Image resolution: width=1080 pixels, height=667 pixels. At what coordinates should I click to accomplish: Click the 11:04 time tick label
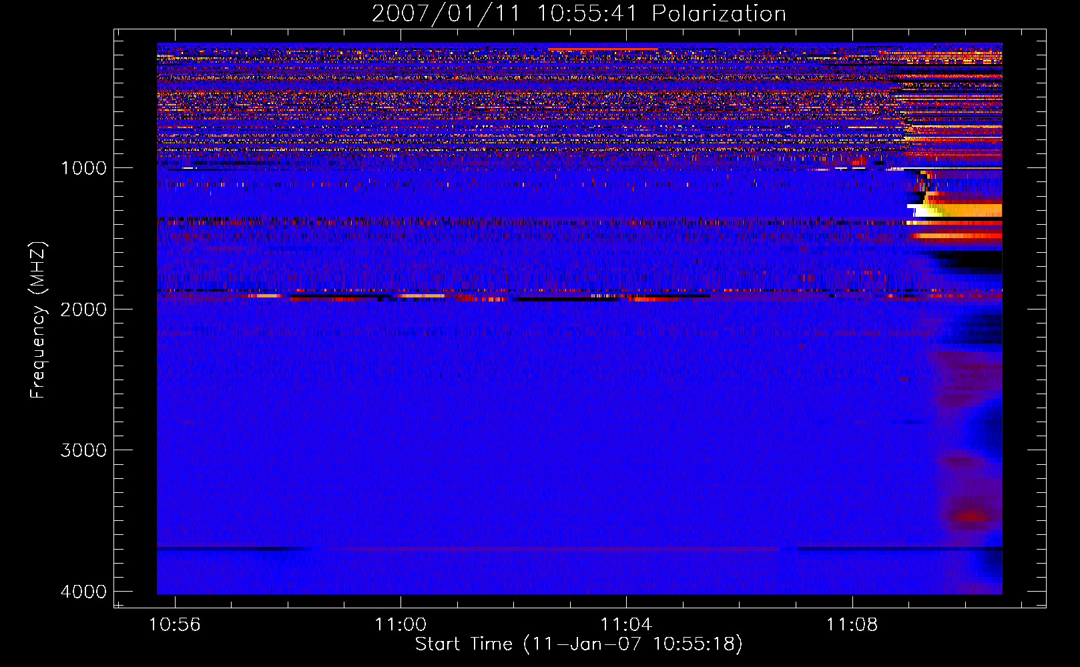click(x=626, y=625)
